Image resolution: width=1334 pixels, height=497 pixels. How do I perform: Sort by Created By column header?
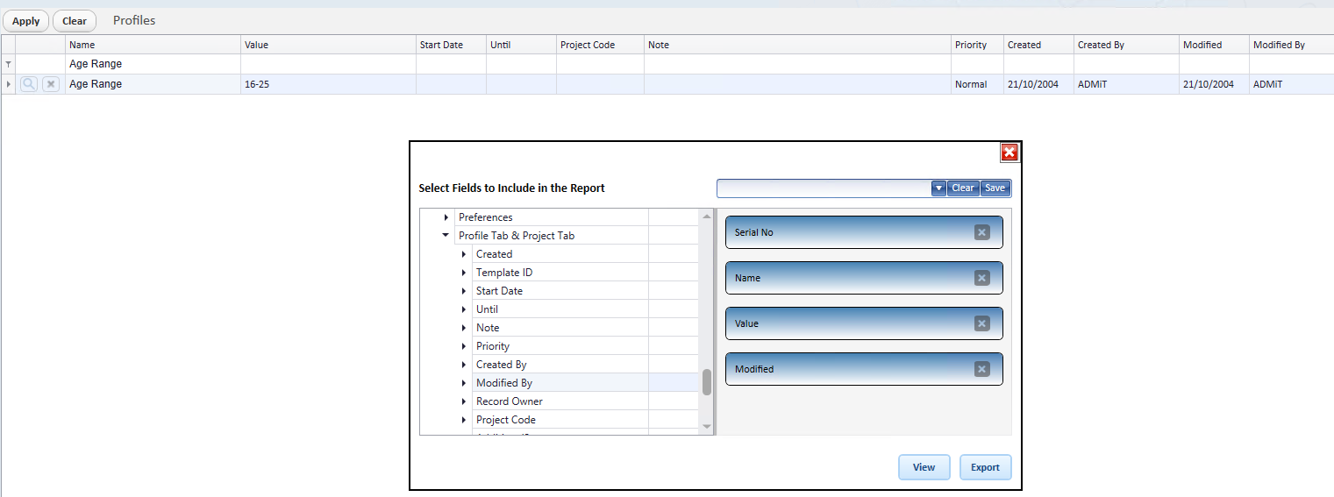click(1127, 45)
